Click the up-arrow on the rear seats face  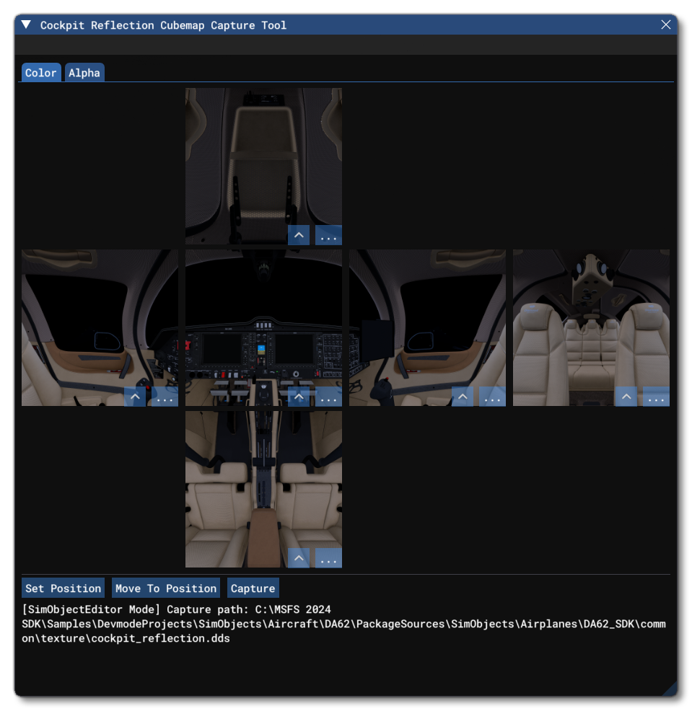coord(626,397)
